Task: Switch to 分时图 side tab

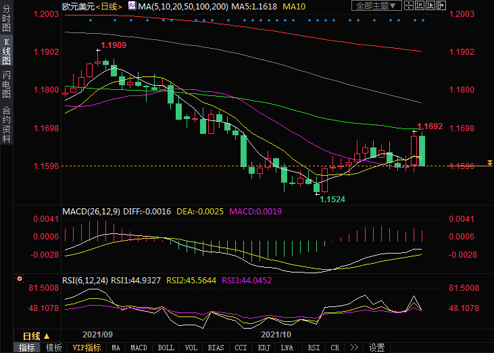Action: 6,20
